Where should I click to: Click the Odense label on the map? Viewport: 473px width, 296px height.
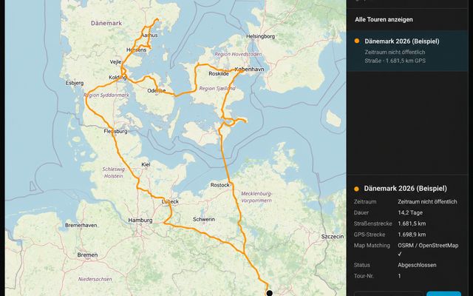click(x=156, y=90)
